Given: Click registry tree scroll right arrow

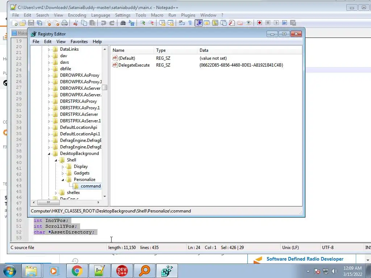Looking at the screenshot, I should [99, 202].
